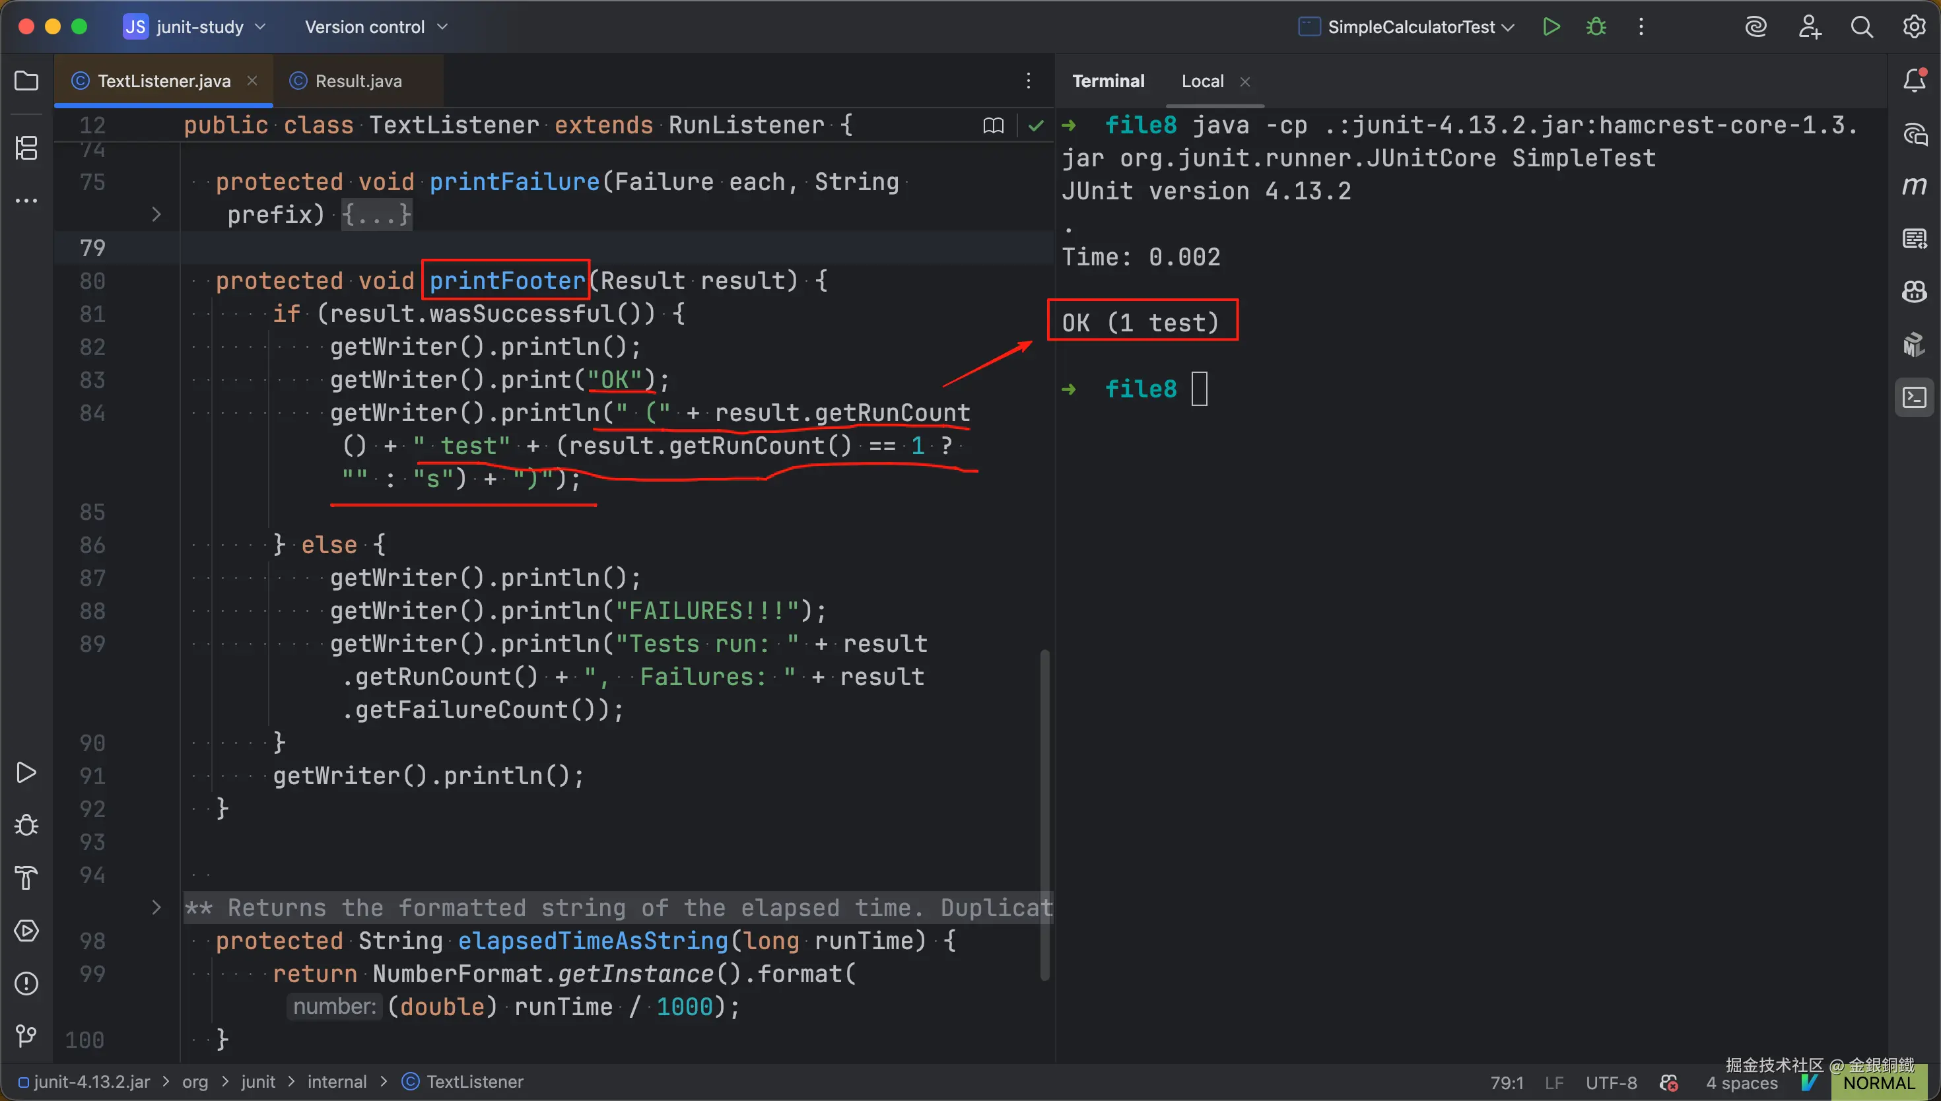Select the Local terminal tab

pyautogui.click(x=1202, y=81)
